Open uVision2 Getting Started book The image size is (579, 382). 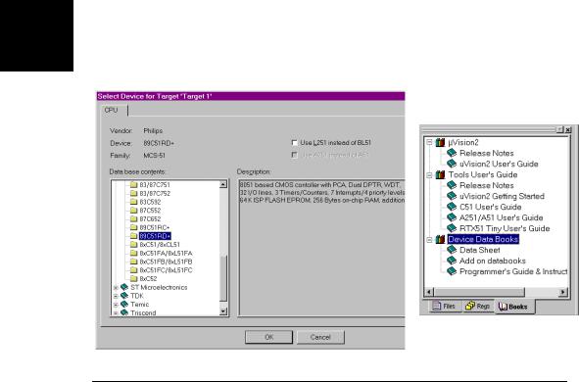[x=502, y=196]
